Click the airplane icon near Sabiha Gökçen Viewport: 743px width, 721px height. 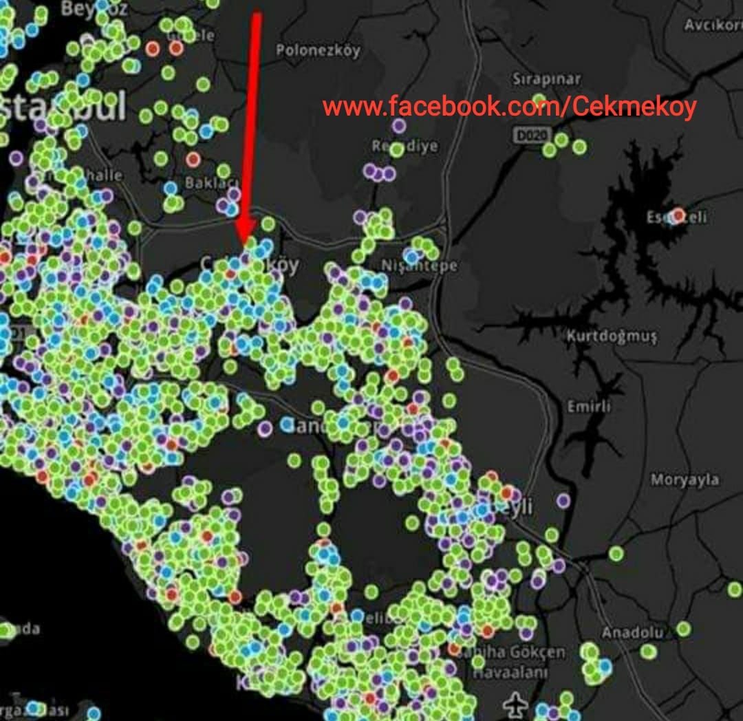click(515, 704)
